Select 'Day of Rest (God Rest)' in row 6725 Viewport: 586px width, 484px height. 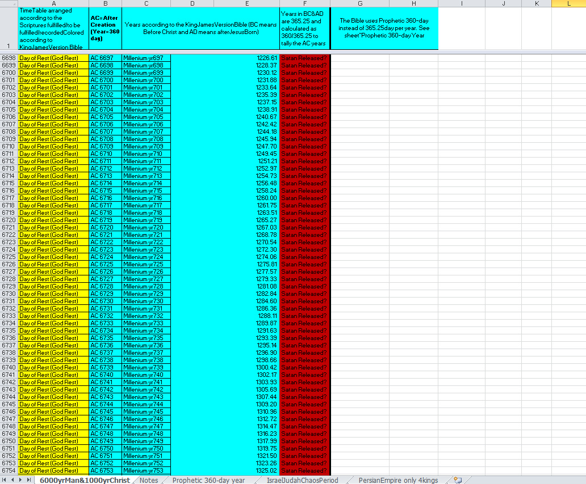(x=53, y=257)
